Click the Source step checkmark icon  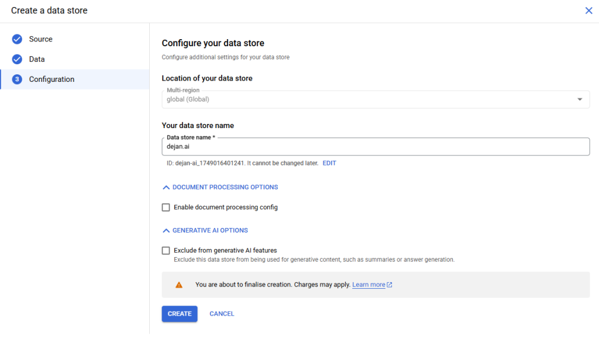click(x=17, y=39)
